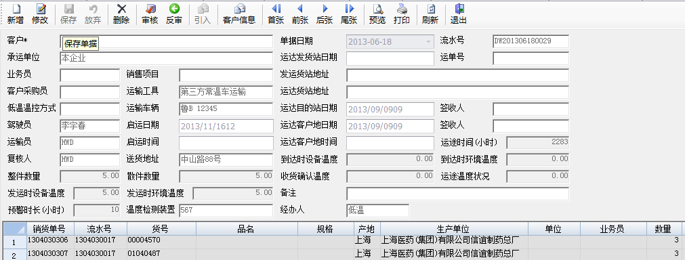Click the 运达客户地日期 field

[390, 126]
